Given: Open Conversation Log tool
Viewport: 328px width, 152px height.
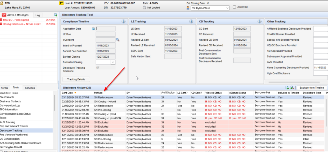Looking at the screenshot, I should pyautogui.click(x=10, y=106).
